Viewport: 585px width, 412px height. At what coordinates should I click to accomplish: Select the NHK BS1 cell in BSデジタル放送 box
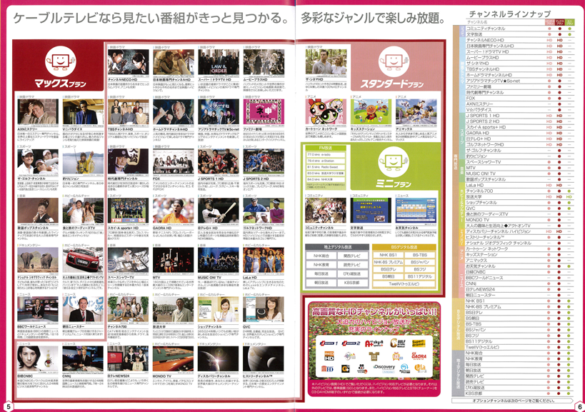click(x=388, y=255)
